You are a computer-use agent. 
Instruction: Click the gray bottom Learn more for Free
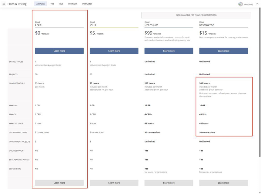pos(59,183)
